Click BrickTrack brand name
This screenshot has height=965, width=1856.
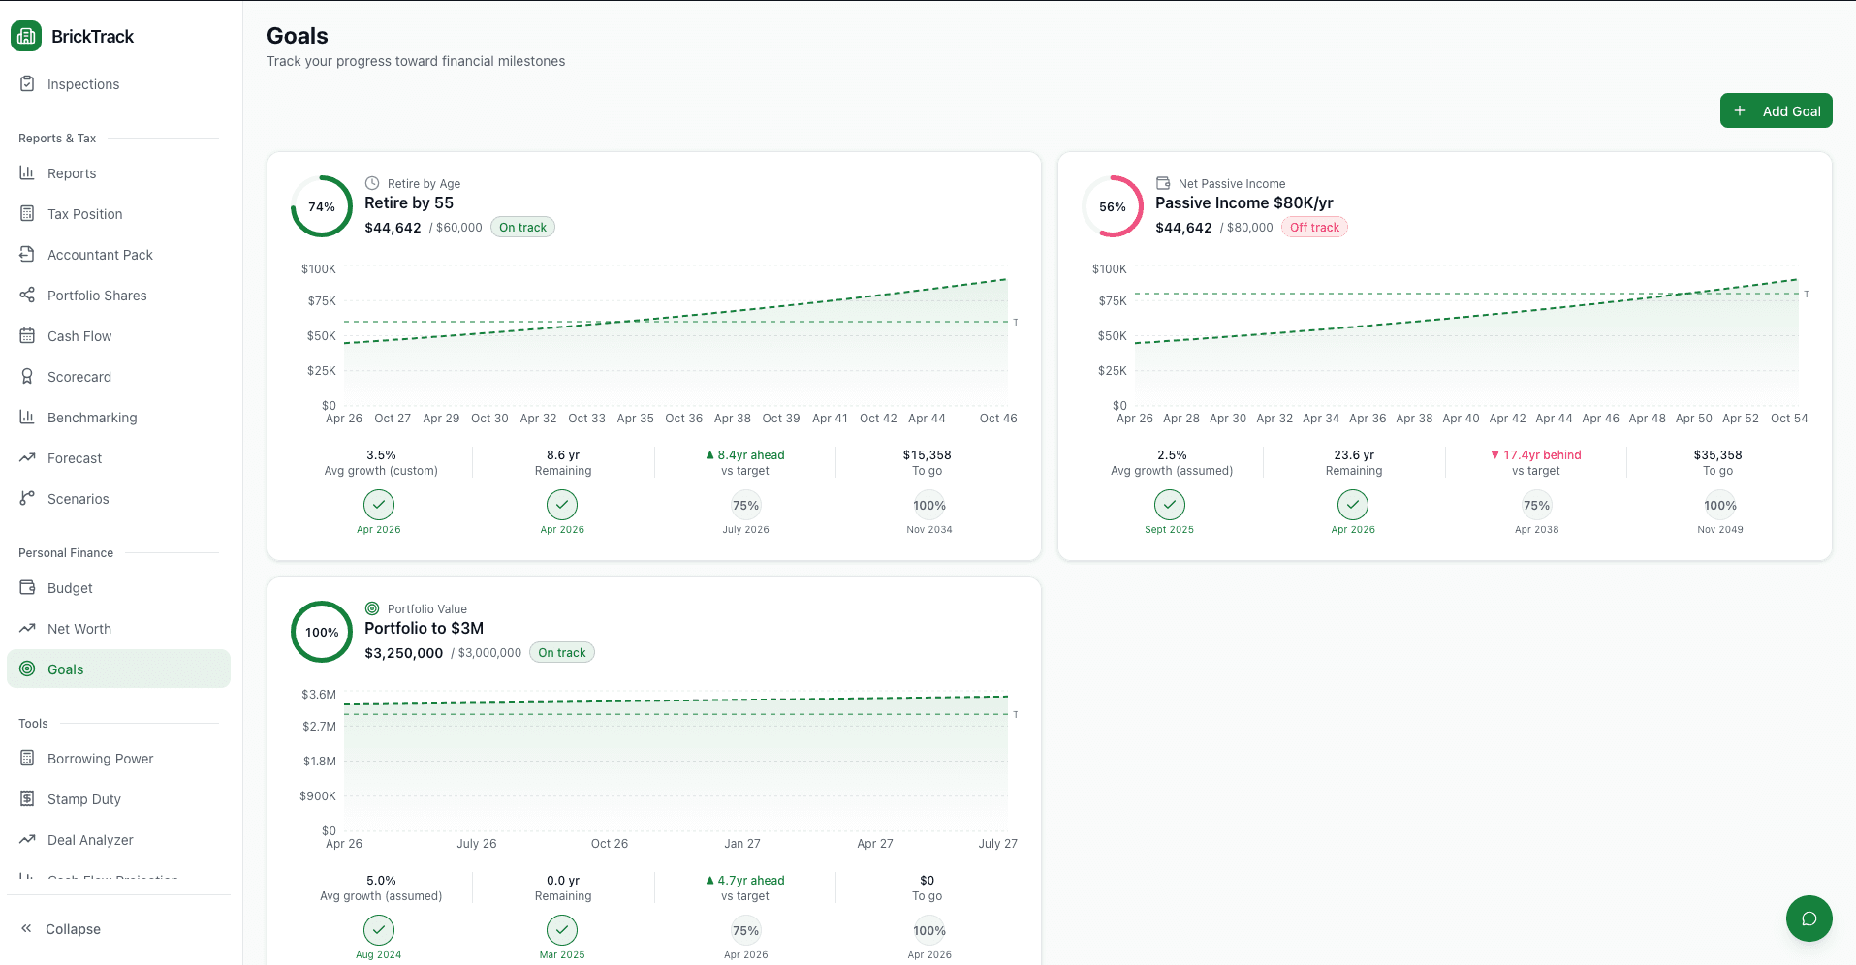click(x=92, y=36)
